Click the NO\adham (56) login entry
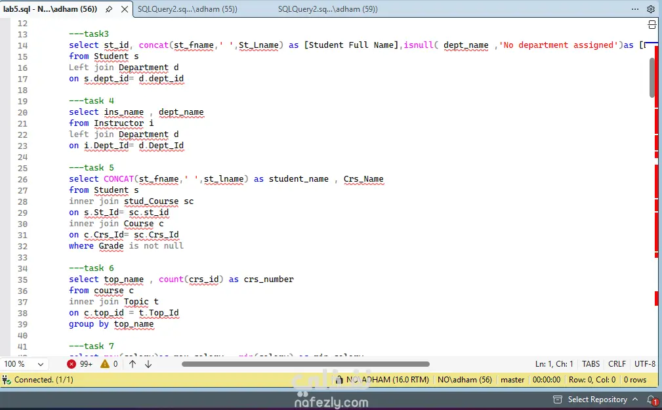662x410 pixels. [465, 380]
